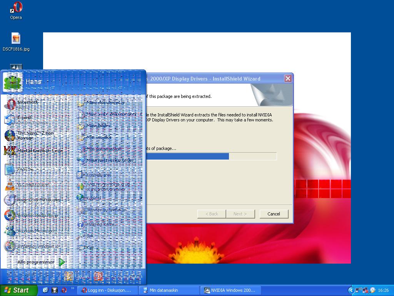
Task: Open Mine dokumenter folder
Action: (109, 103)
